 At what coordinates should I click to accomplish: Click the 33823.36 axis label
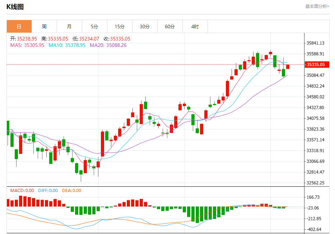(315, 129)
